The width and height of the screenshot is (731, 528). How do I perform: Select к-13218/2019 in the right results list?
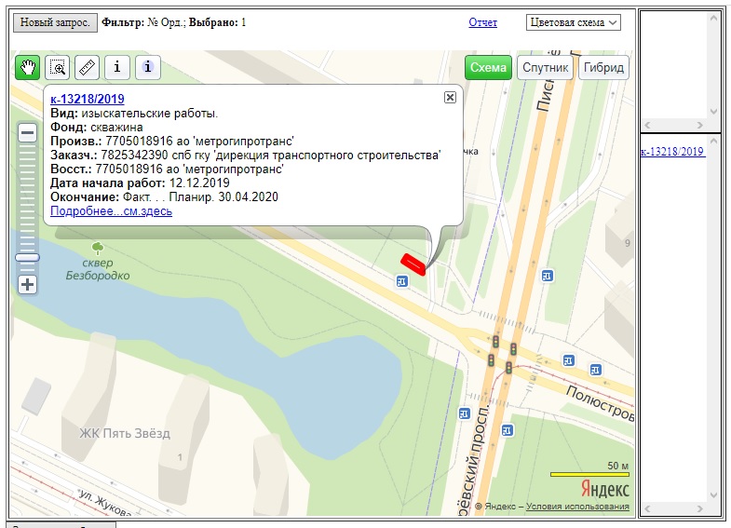671,151
